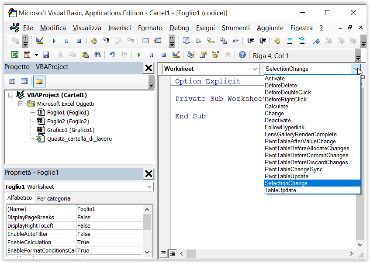Viewport: 370px width, 263px height.
Task: Switch to the Per categoria tab
Action: pos(54,198)
